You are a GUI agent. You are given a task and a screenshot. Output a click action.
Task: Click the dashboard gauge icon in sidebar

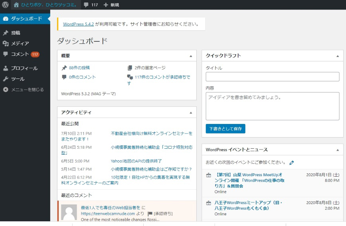6,19
